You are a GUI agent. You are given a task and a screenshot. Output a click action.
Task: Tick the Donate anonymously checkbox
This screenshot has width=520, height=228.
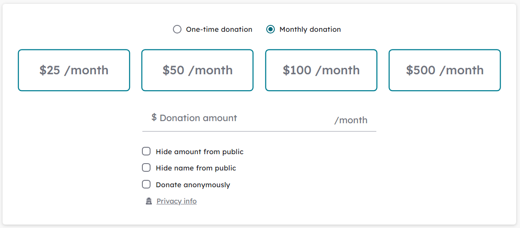pyautogui.click(x=146, y=185)
